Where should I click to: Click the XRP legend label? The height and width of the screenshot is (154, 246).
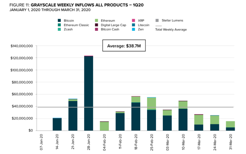(x=141, y=21)
